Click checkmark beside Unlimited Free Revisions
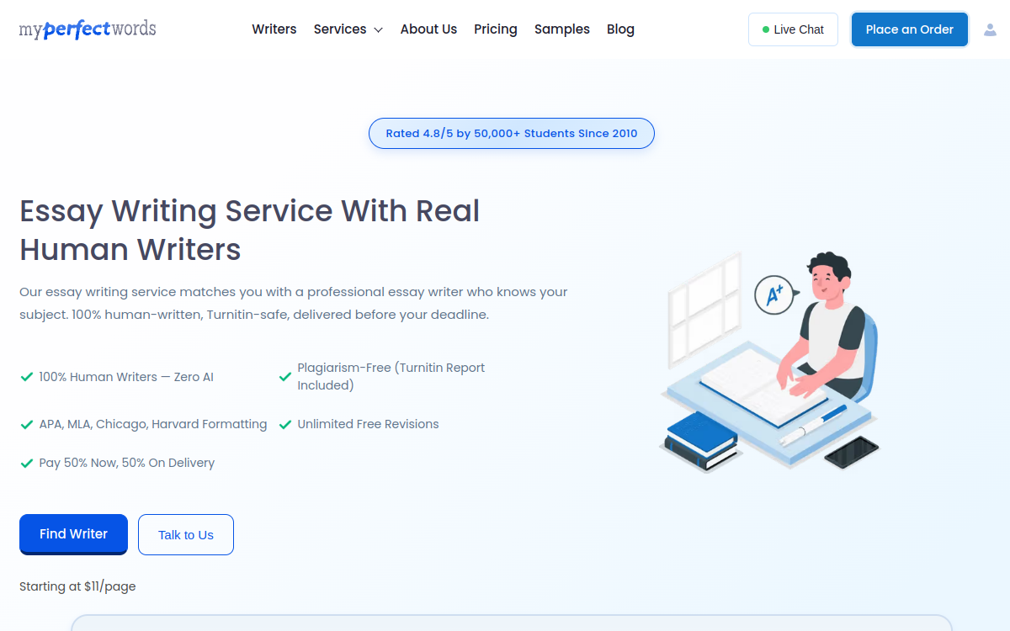The image size is (1010, 631). 285,424
